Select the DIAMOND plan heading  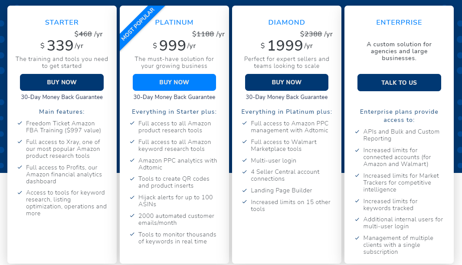[286, 22]
